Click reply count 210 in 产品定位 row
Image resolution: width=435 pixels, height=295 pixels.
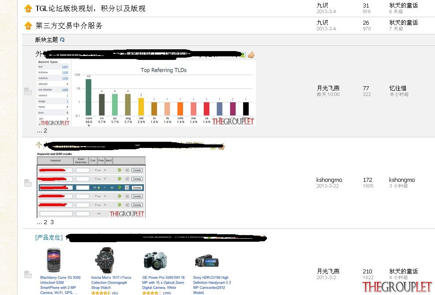(x=367, y=272)
